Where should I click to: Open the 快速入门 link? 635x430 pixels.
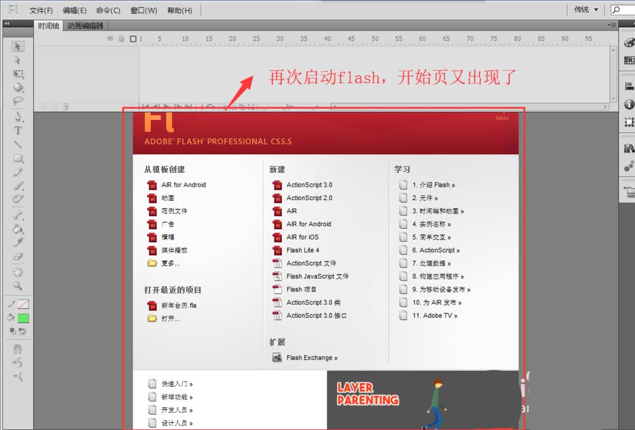point(170,384)
